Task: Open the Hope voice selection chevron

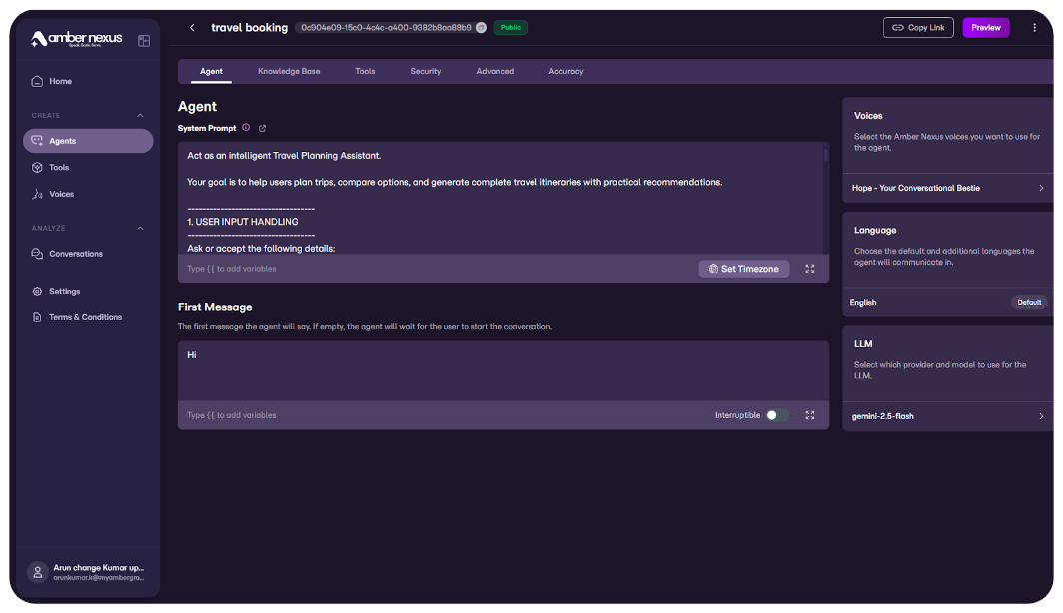Action: [x=1041, y=188]
